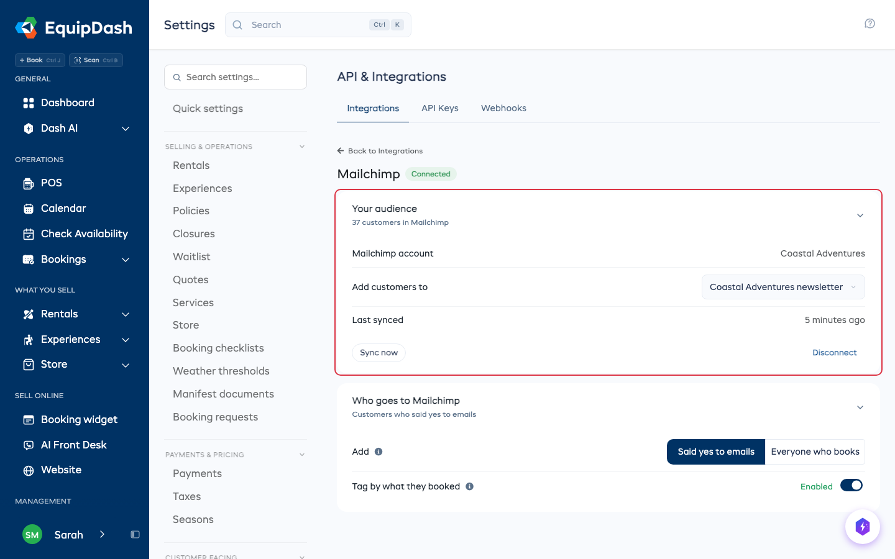Image resolution: width=895 pixels, height=559 pixels.
Task: Expand the Rentals sidebar chevron
Action: point(126,314)
